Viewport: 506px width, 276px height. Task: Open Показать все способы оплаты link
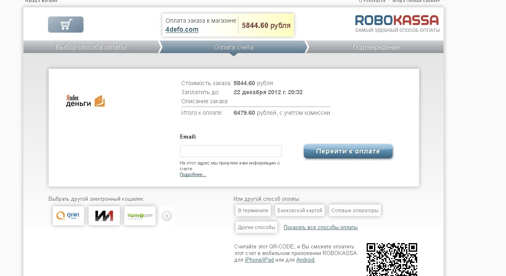point(321,227)
